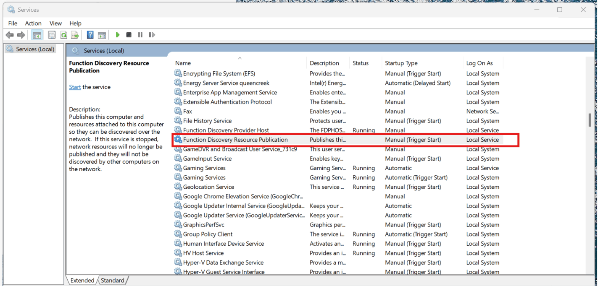
Task: Toggle the Show/Hide Console Tree icon
Action: tap(37, 35)
